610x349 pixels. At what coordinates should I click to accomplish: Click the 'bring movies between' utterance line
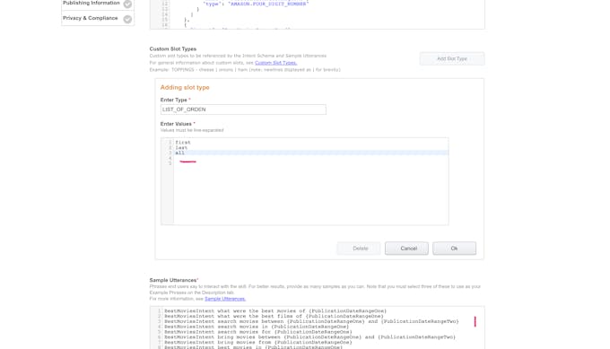(x=310, y=337)
